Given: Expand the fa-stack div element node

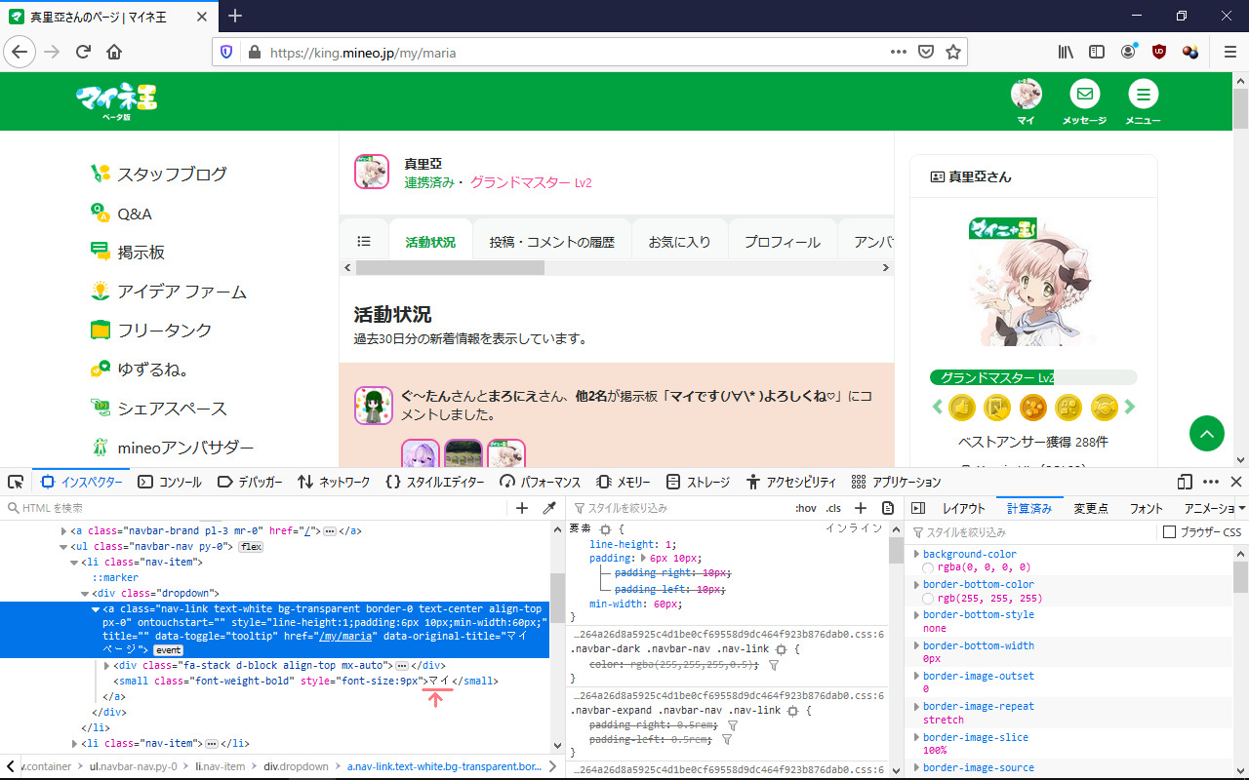Looking at the screenshot, I should pyautogui.click(x=106, y=665).
